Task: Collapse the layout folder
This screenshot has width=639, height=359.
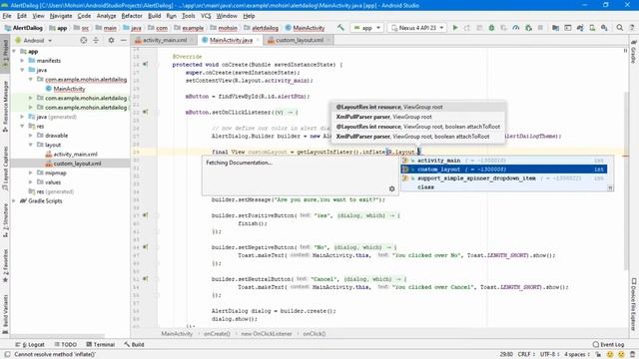Action: [x=31, y=145]
